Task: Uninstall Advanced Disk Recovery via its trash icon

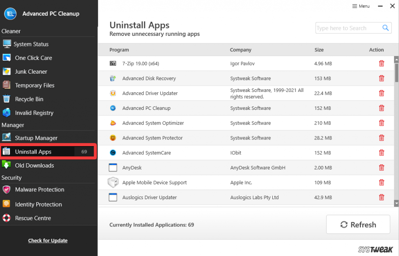Action: click(x=381, y=78)
